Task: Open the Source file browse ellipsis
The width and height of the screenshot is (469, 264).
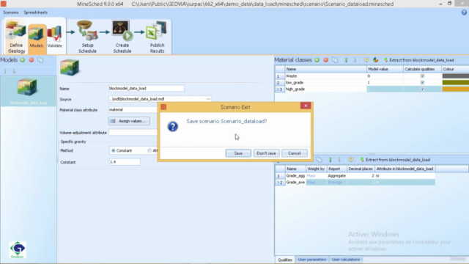Action: (x=208, y=99)
